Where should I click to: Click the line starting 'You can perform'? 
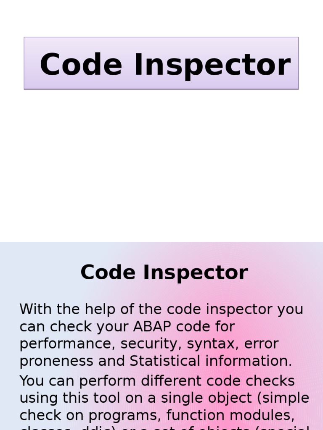[x=157, y=381]
